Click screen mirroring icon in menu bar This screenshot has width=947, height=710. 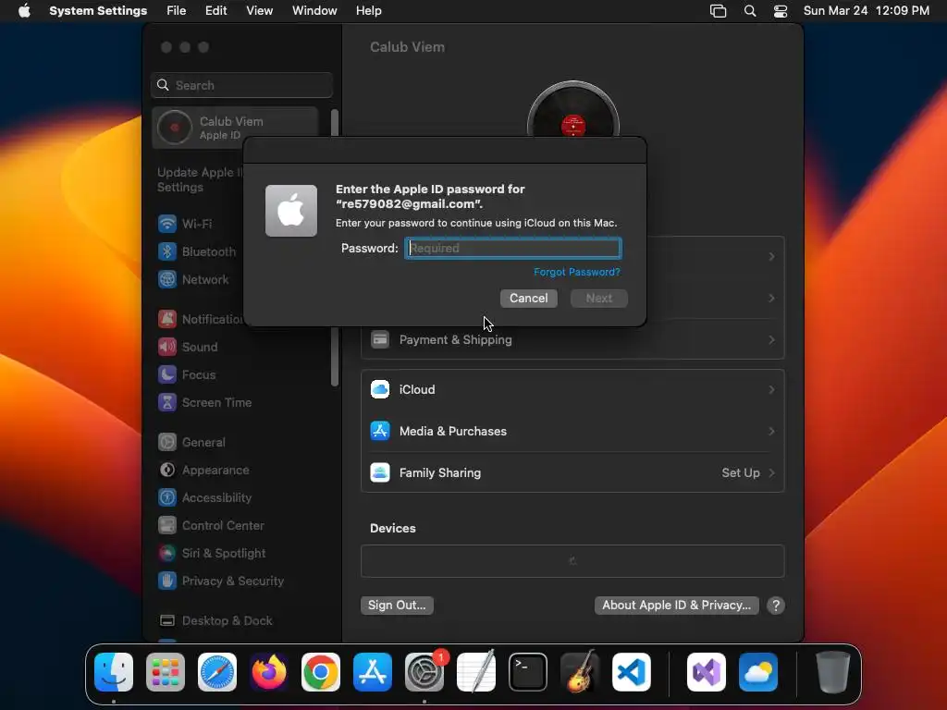tap(718, 11)
